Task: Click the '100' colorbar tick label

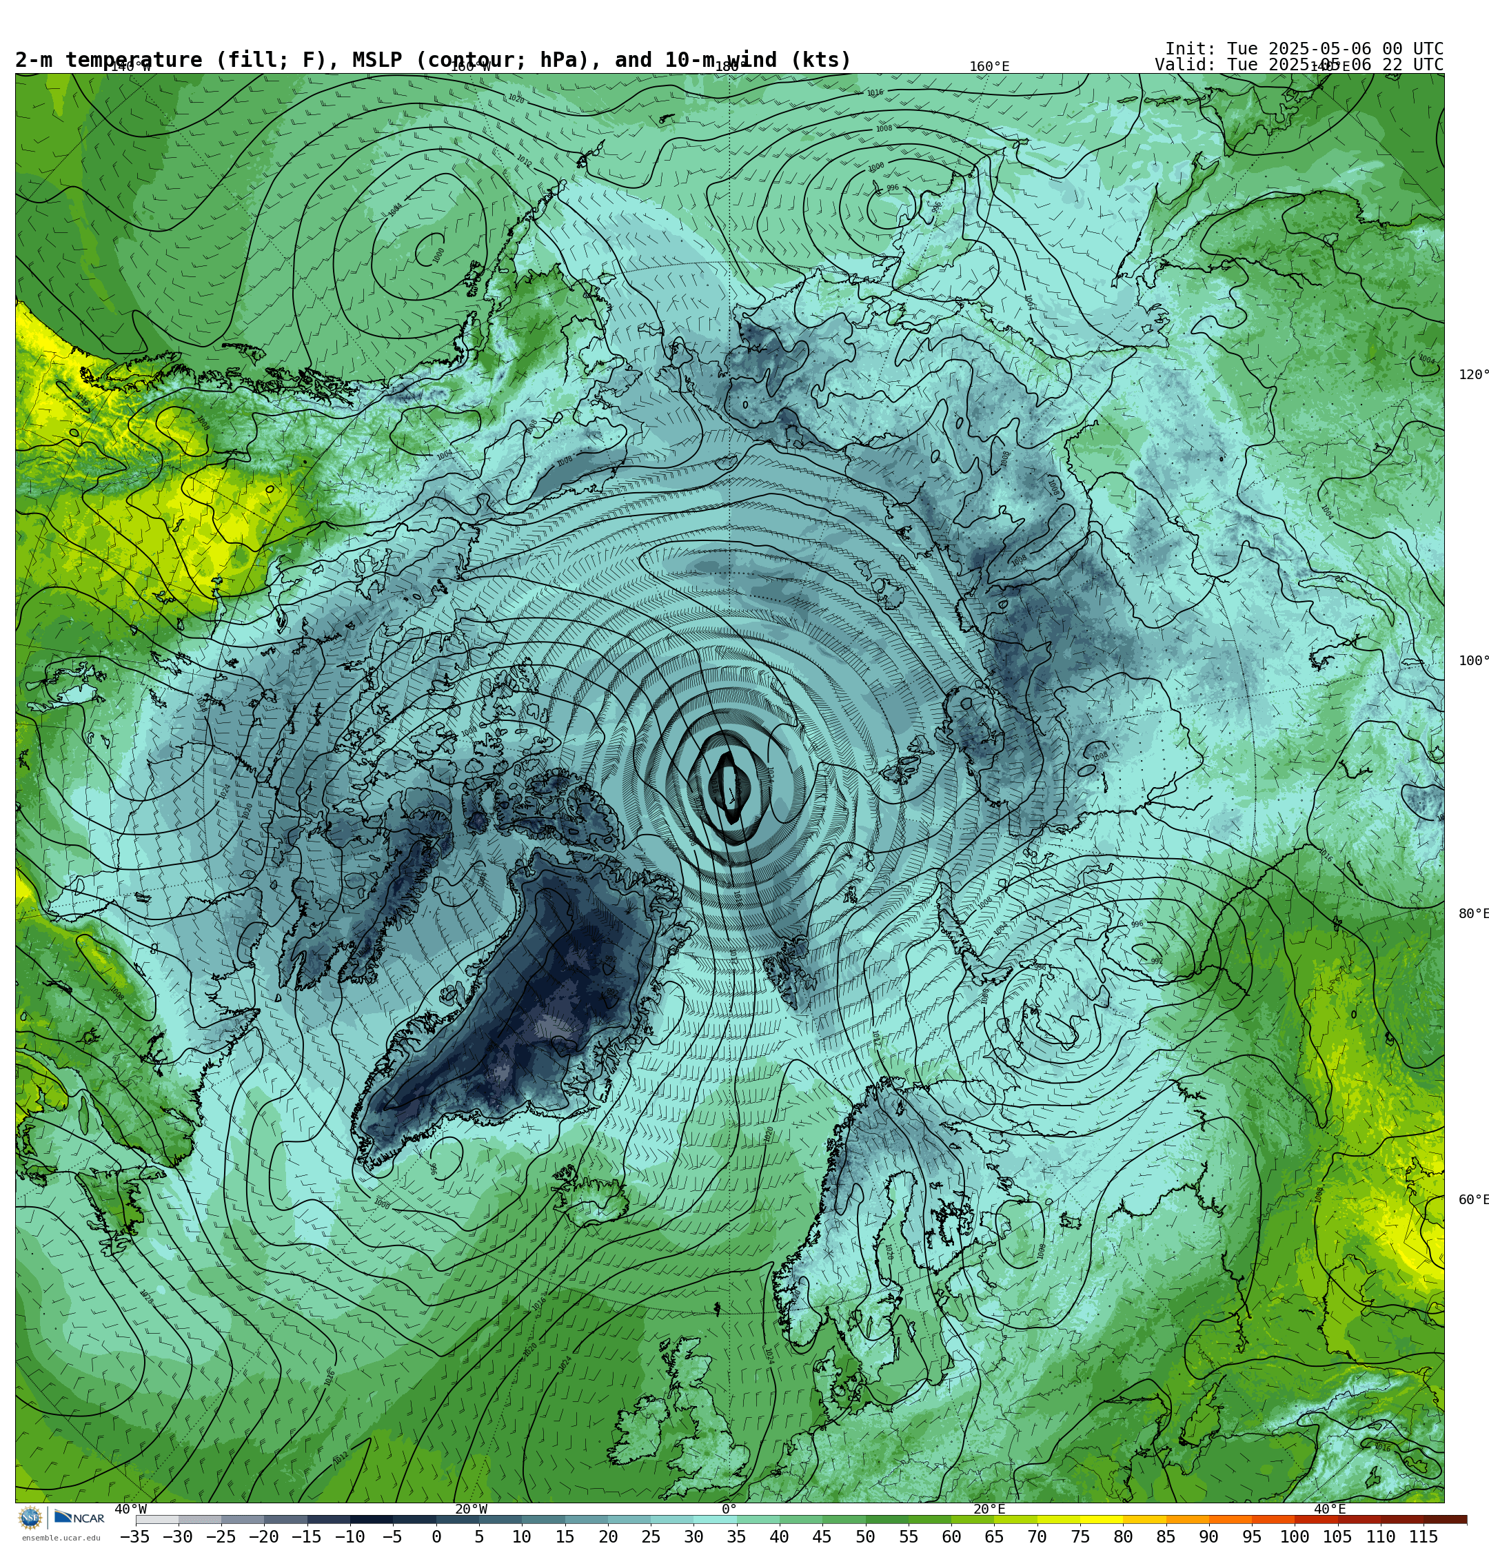Action: coord(1295,1536)
